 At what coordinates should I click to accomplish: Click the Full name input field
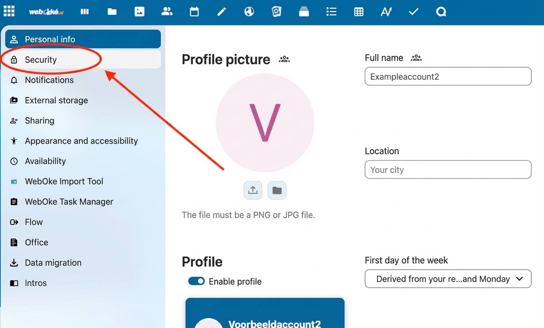pos(448,77)
